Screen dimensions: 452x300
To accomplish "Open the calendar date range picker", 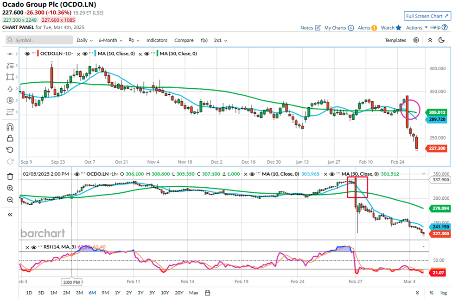I will (x=208, y=293).
